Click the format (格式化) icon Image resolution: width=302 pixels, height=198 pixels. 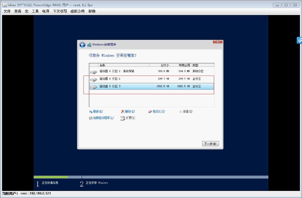click(150, 111)
